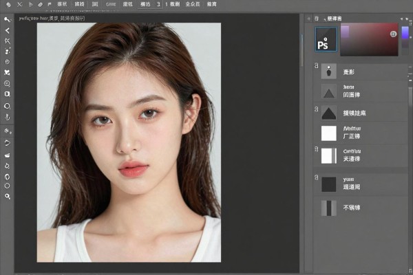Screen dimensions: 413x275
Task: Select the topmost brush tool in left toolbar
Action: point(8,19)
